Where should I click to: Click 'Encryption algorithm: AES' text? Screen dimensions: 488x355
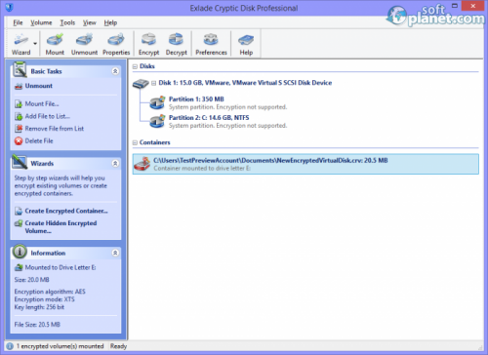point(50,292)
